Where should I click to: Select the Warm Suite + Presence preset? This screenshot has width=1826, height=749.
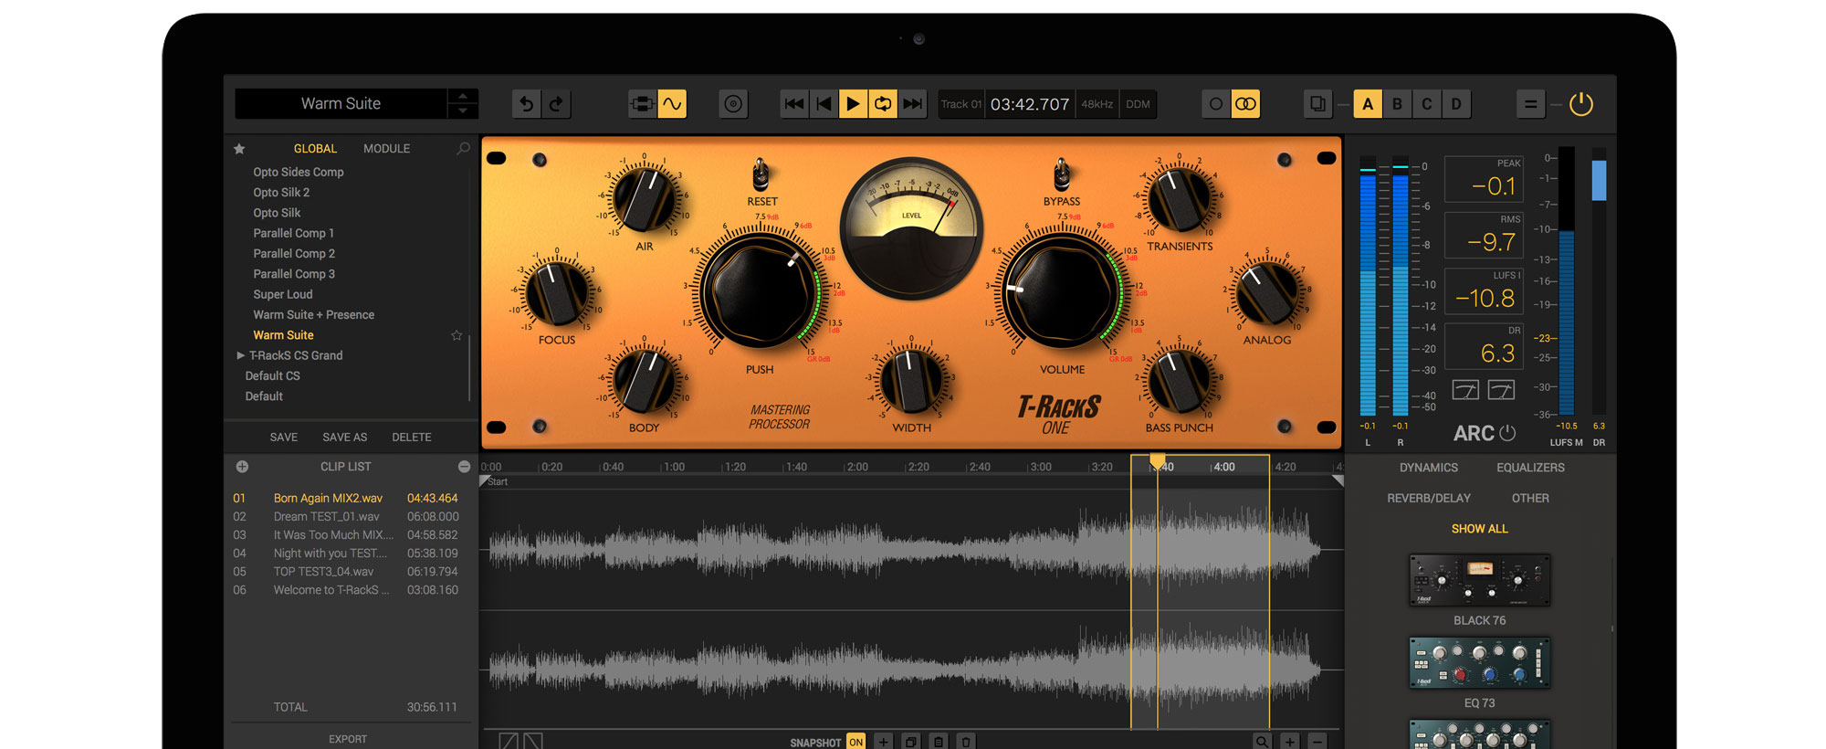pos(314,315)
